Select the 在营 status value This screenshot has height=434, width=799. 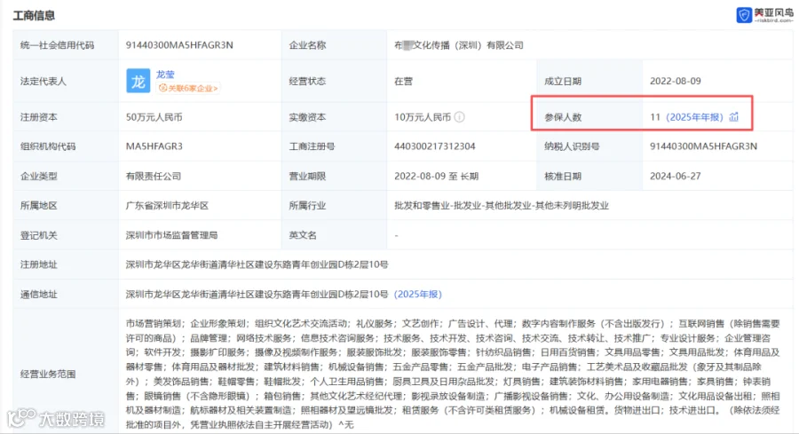pos(403,81)
